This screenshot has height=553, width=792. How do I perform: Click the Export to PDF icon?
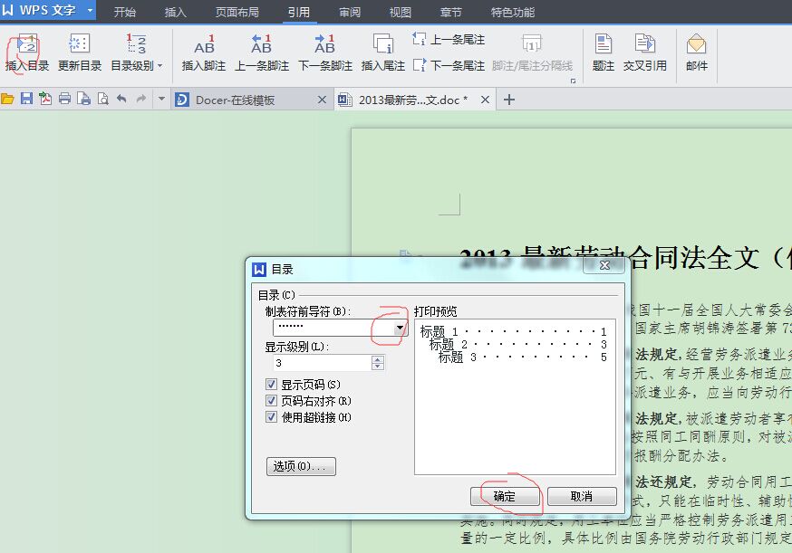tap(45, 99)
